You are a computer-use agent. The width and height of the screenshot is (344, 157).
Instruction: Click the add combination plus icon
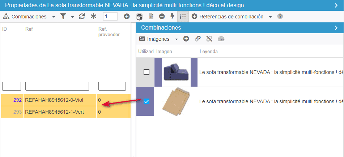point(127,17)
